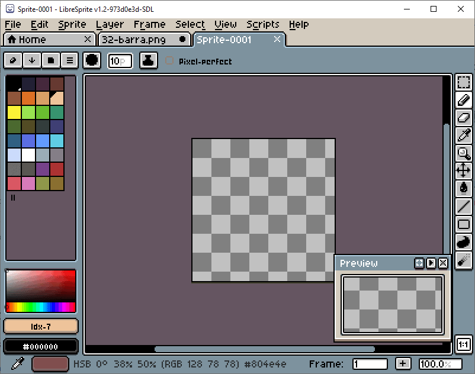
Task: Select the Zoom magnifier tool
Action: [x=464, y=153]
